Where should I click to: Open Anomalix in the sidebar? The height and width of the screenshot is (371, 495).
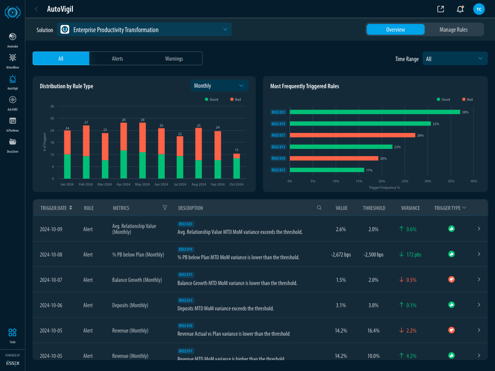pos(12,37)
